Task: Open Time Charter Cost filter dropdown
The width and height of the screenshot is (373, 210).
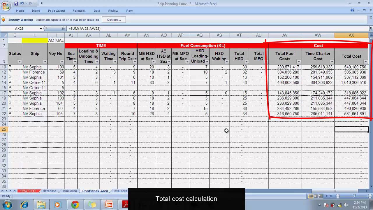Action: pyautogui.click(x=332, y=62)
